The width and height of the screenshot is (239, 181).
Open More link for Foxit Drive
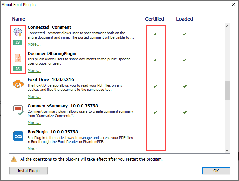tap(34, 97)
